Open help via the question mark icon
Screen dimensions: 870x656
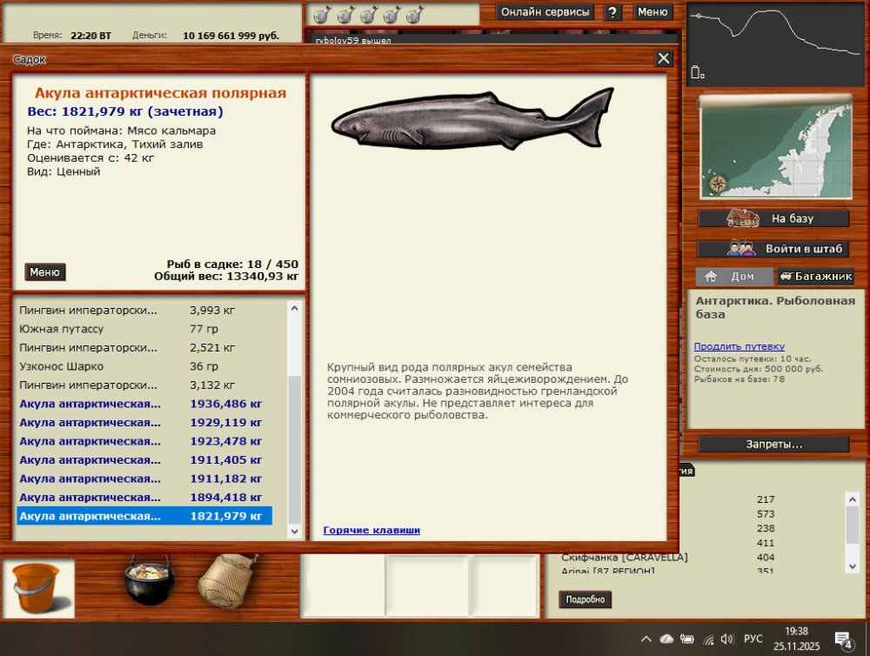(613, 11)
